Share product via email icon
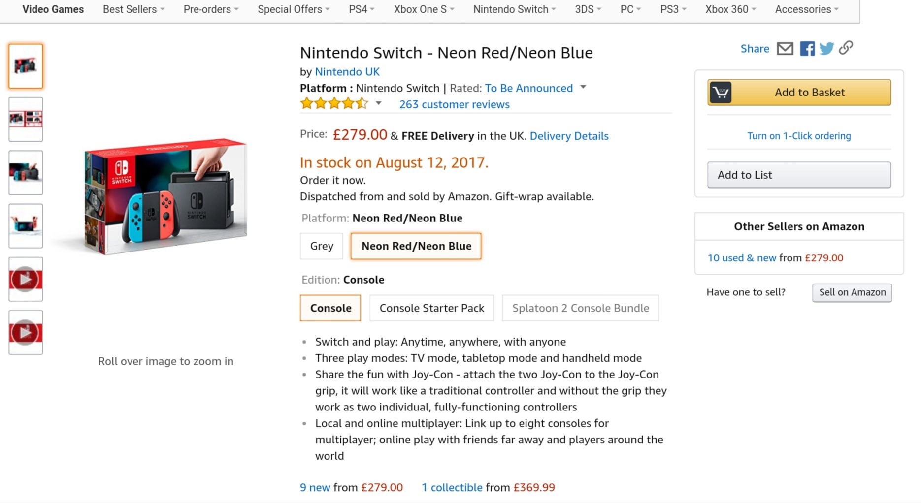 785,48
